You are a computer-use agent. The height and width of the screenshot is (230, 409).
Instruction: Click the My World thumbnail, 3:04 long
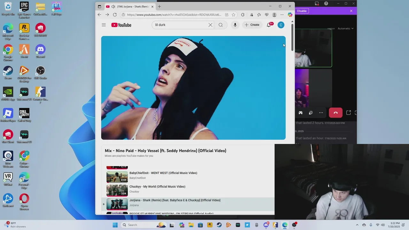[117, 190]
